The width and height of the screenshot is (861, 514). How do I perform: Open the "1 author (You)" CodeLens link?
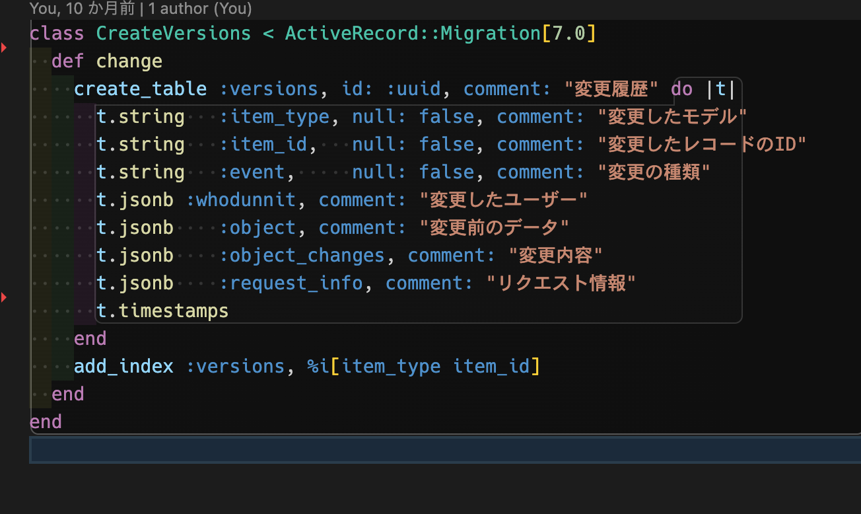click(200, 9)
